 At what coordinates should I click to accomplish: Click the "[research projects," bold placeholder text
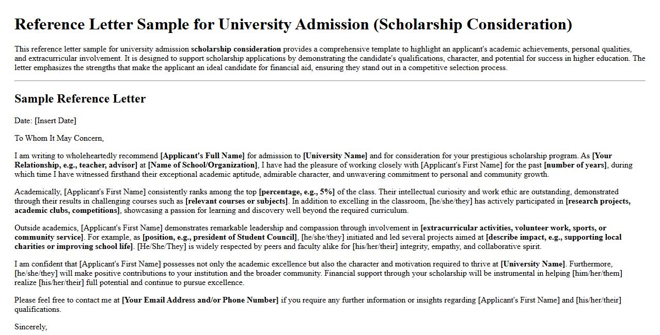598,201
